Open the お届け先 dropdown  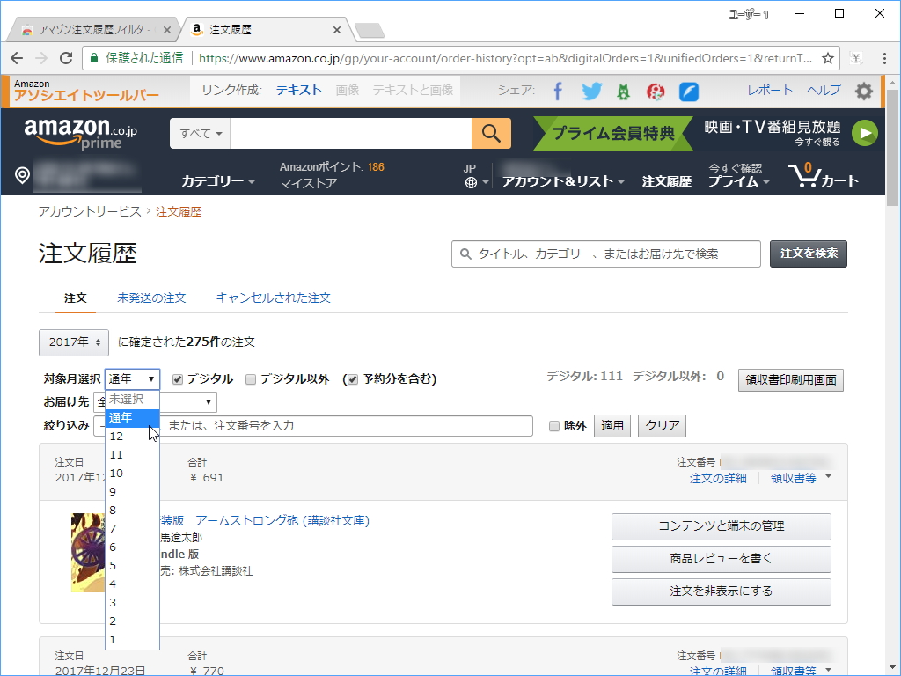tap(209, 401)
